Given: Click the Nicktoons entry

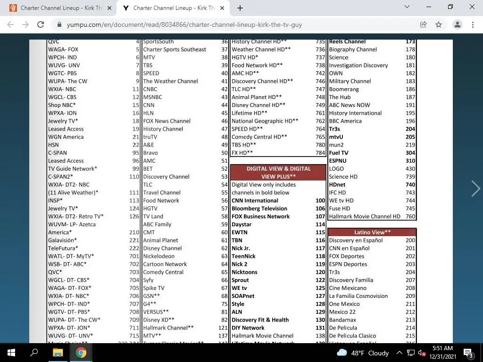Looking at the screenshot, I should [x=244, y=272].
